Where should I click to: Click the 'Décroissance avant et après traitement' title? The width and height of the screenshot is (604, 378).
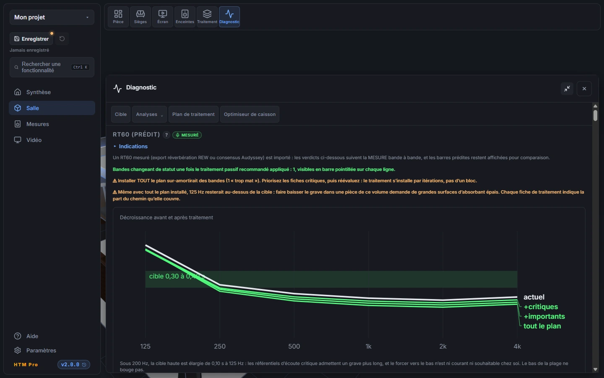(x=167, y=218)
